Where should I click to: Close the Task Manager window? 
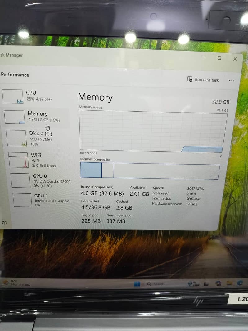pos(235,59)
